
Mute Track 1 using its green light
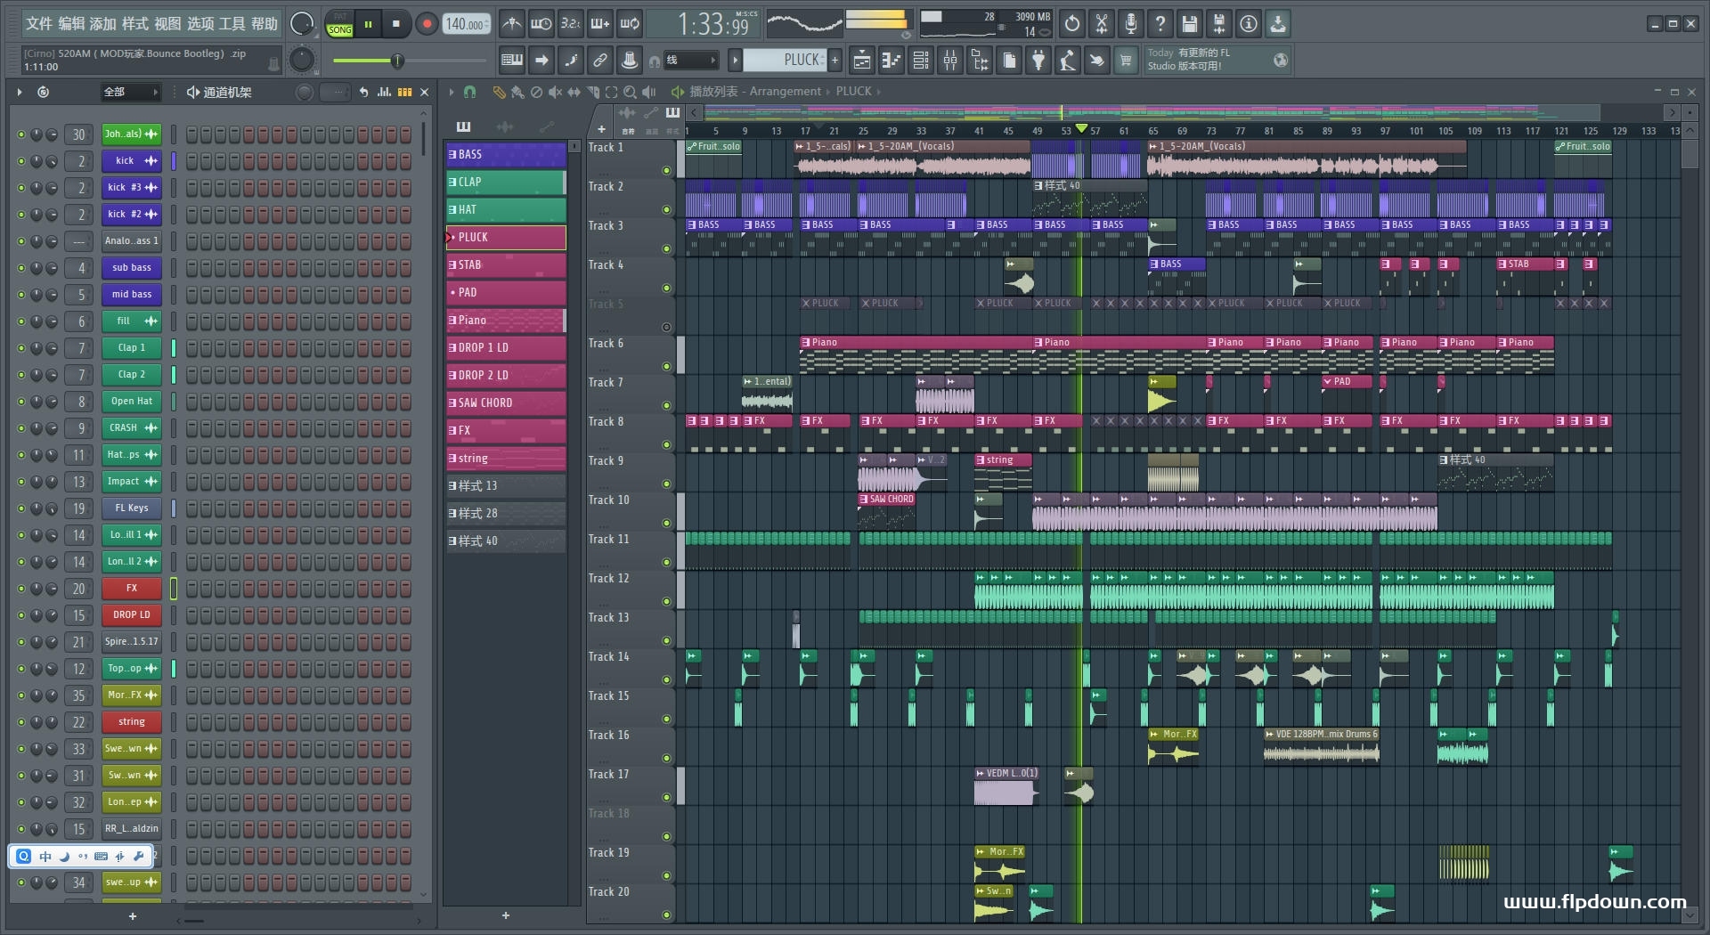[666, 170]
